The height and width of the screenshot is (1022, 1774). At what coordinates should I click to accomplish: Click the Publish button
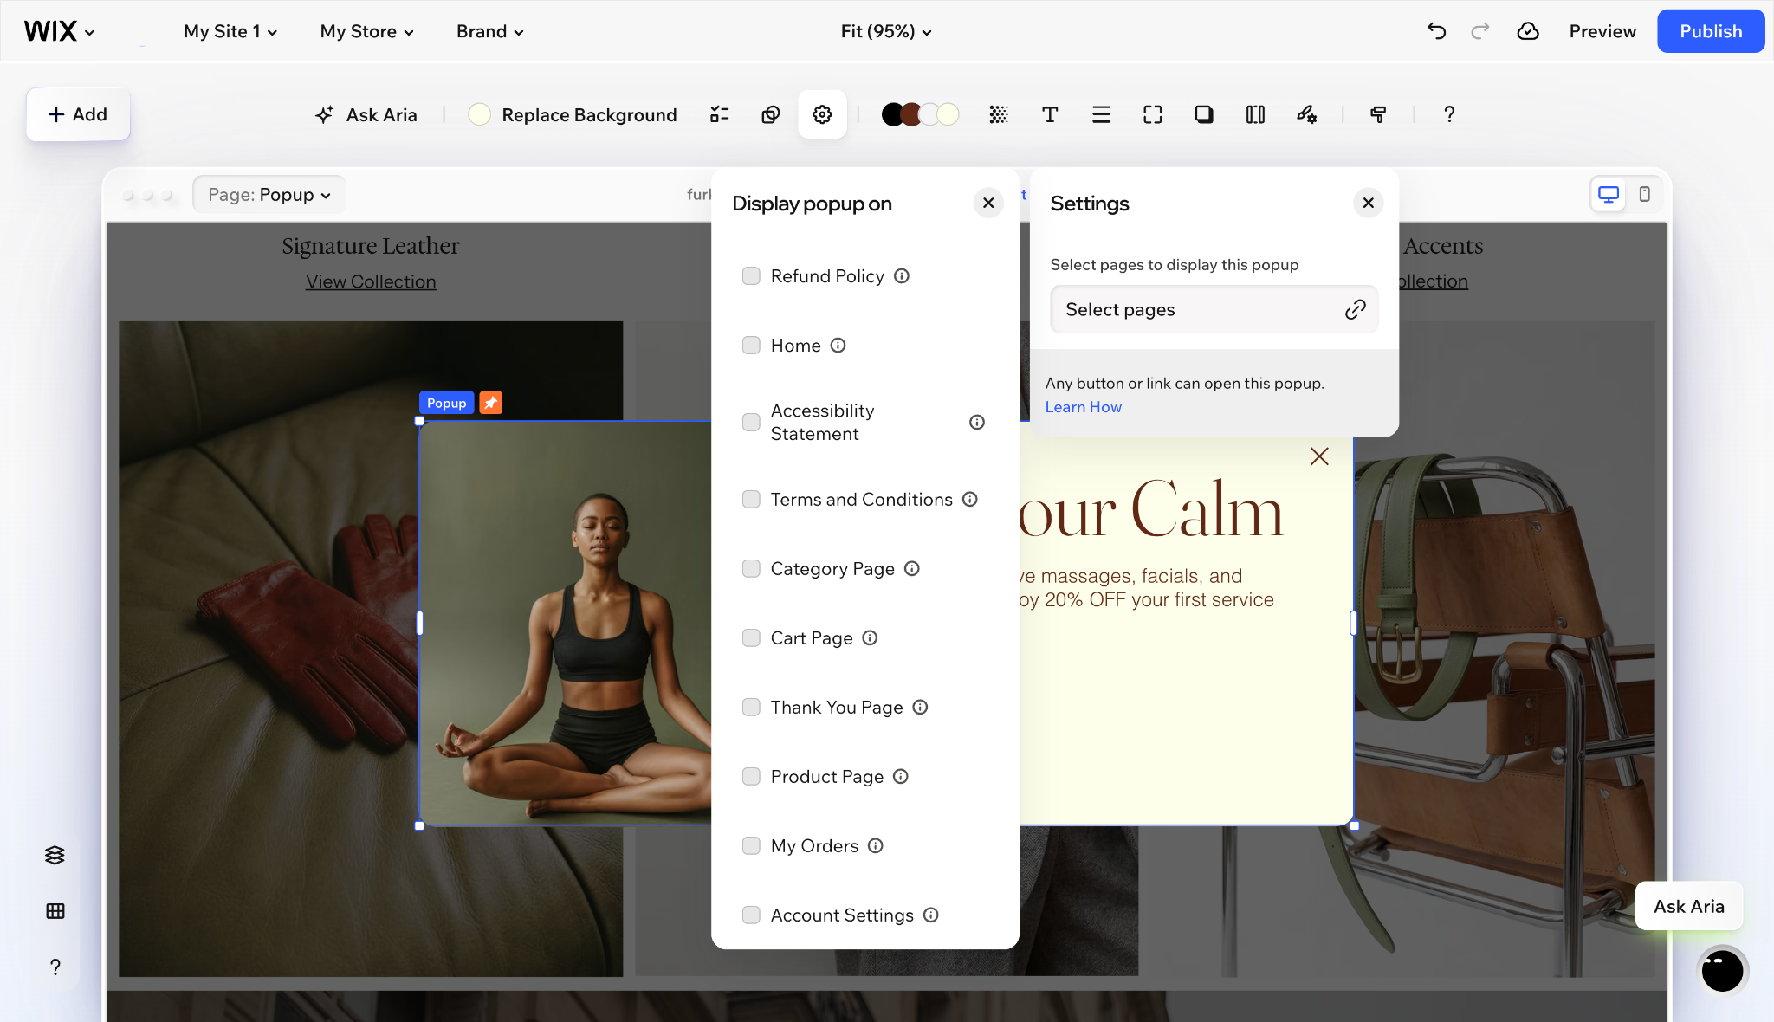(x=1711, y=31)
